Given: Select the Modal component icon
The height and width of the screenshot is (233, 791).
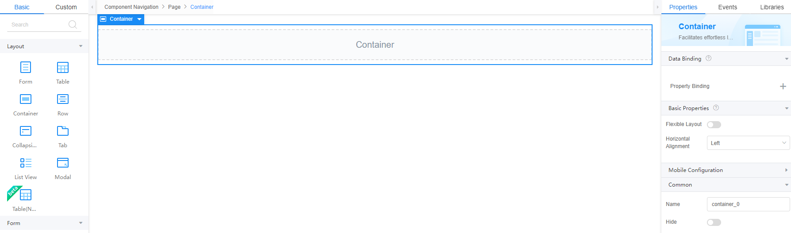Looking at the screenshot, I should [63, 163].
